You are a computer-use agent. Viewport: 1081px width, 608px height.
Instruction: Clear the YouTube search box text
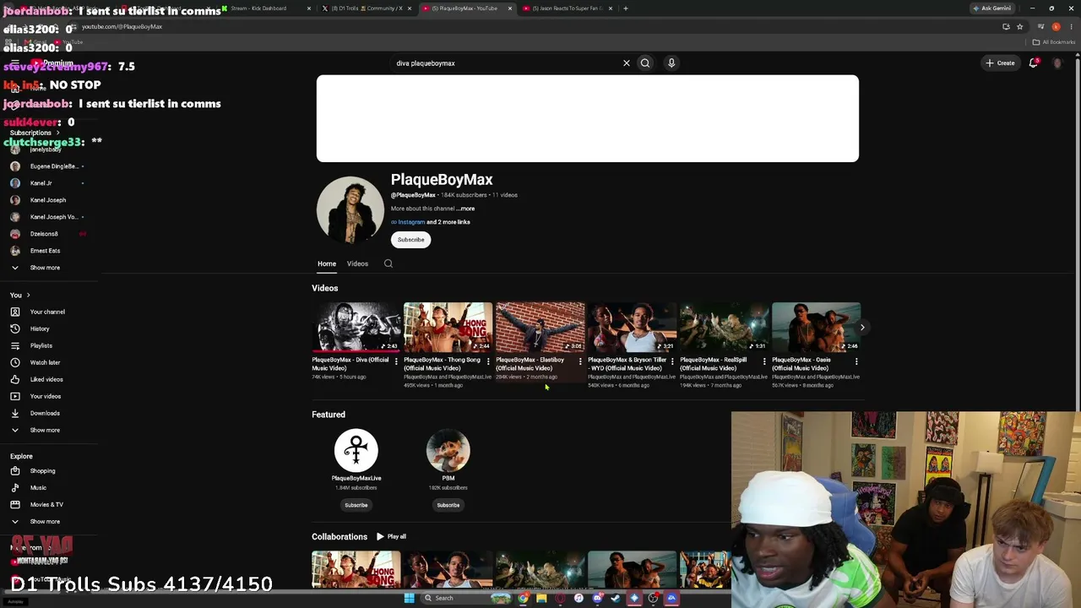tap(627, 62)
